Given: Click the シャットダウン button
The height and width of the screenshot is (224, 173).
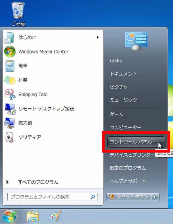Looking at the screenshot, I should tap(129, 197).
